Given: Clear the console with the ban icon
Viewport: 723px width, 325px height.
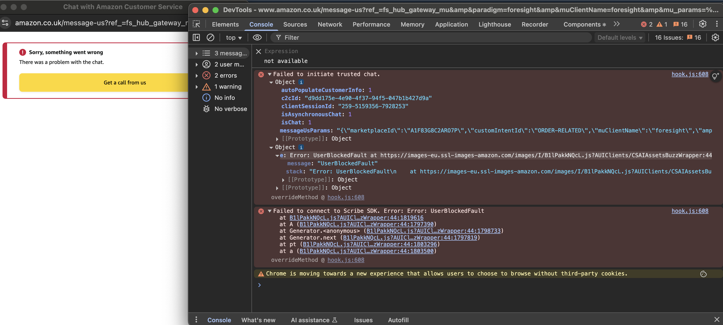Looking at the screenshot, I should (210, 38).
